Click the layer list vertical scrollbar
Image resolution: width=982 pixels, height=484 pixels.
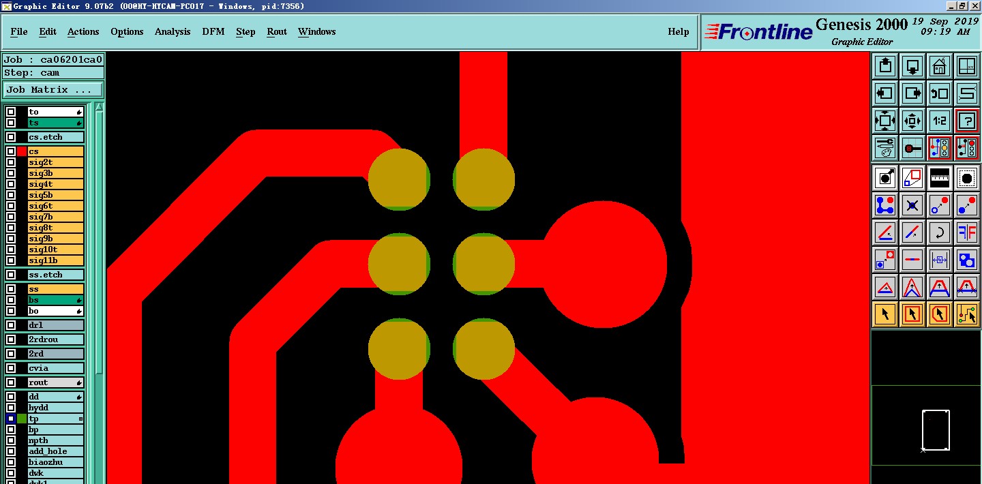click(x=99, y=242)
